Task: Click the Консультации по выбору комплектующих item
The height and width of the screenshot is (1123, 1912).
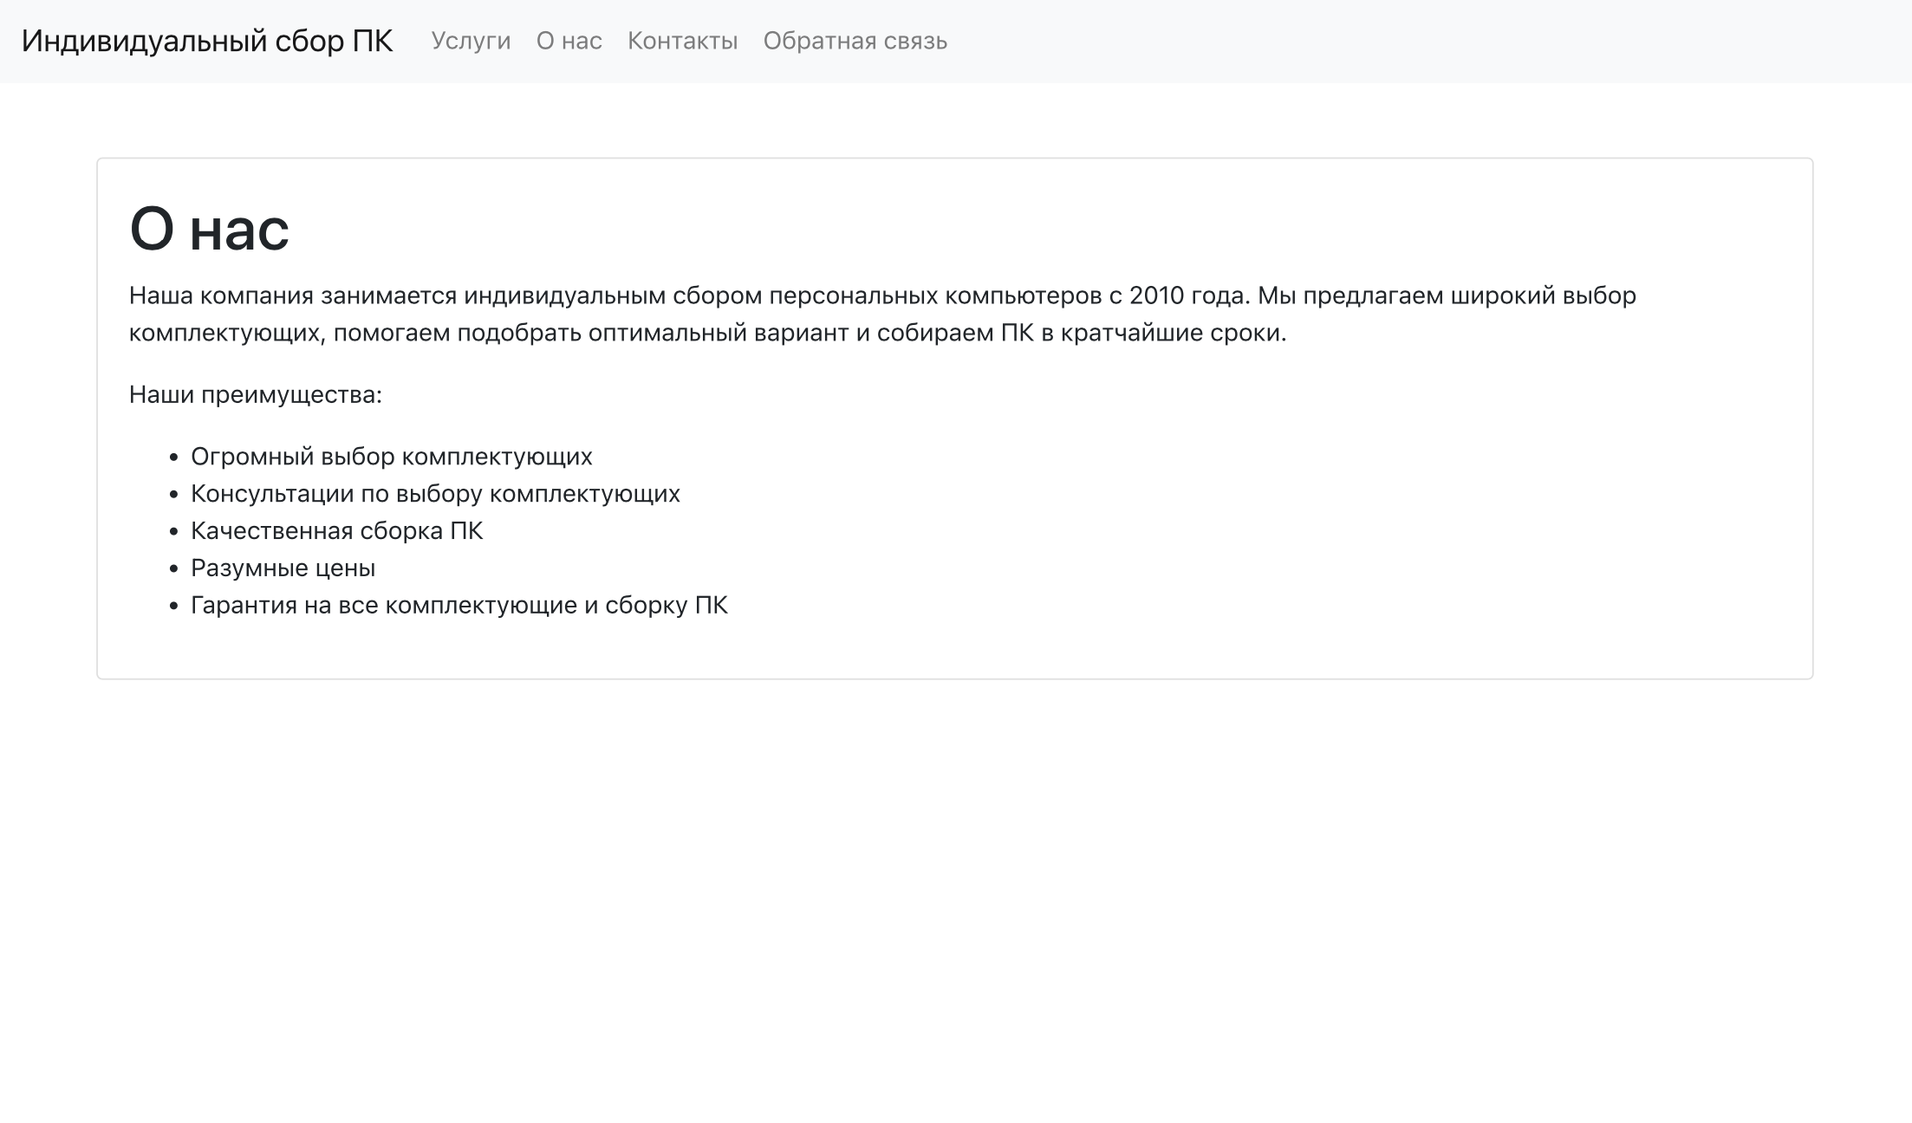Action: (436, 493)
